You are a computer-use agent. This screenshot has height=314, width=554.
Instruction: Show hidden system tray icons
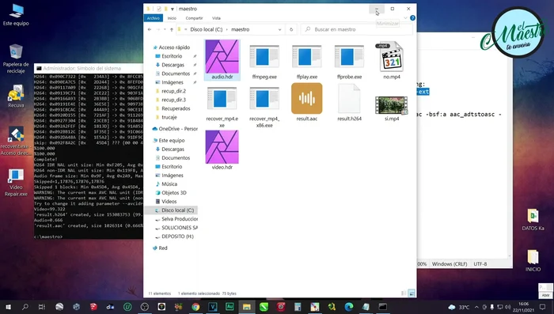[x=476, y=307]
